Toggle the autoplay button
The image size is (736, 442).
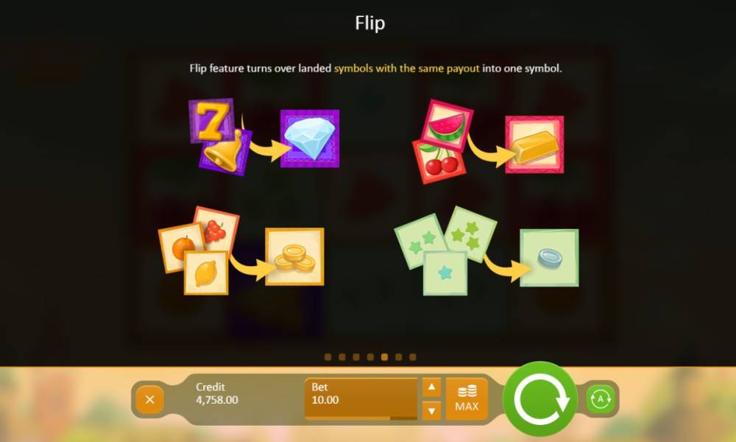coord(601,399)
